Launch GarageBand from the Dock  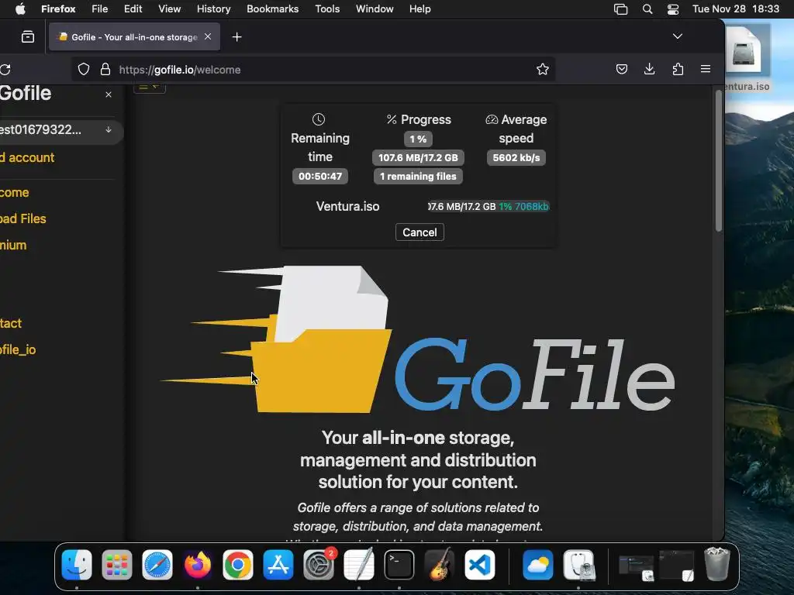(x=440, y=565)
